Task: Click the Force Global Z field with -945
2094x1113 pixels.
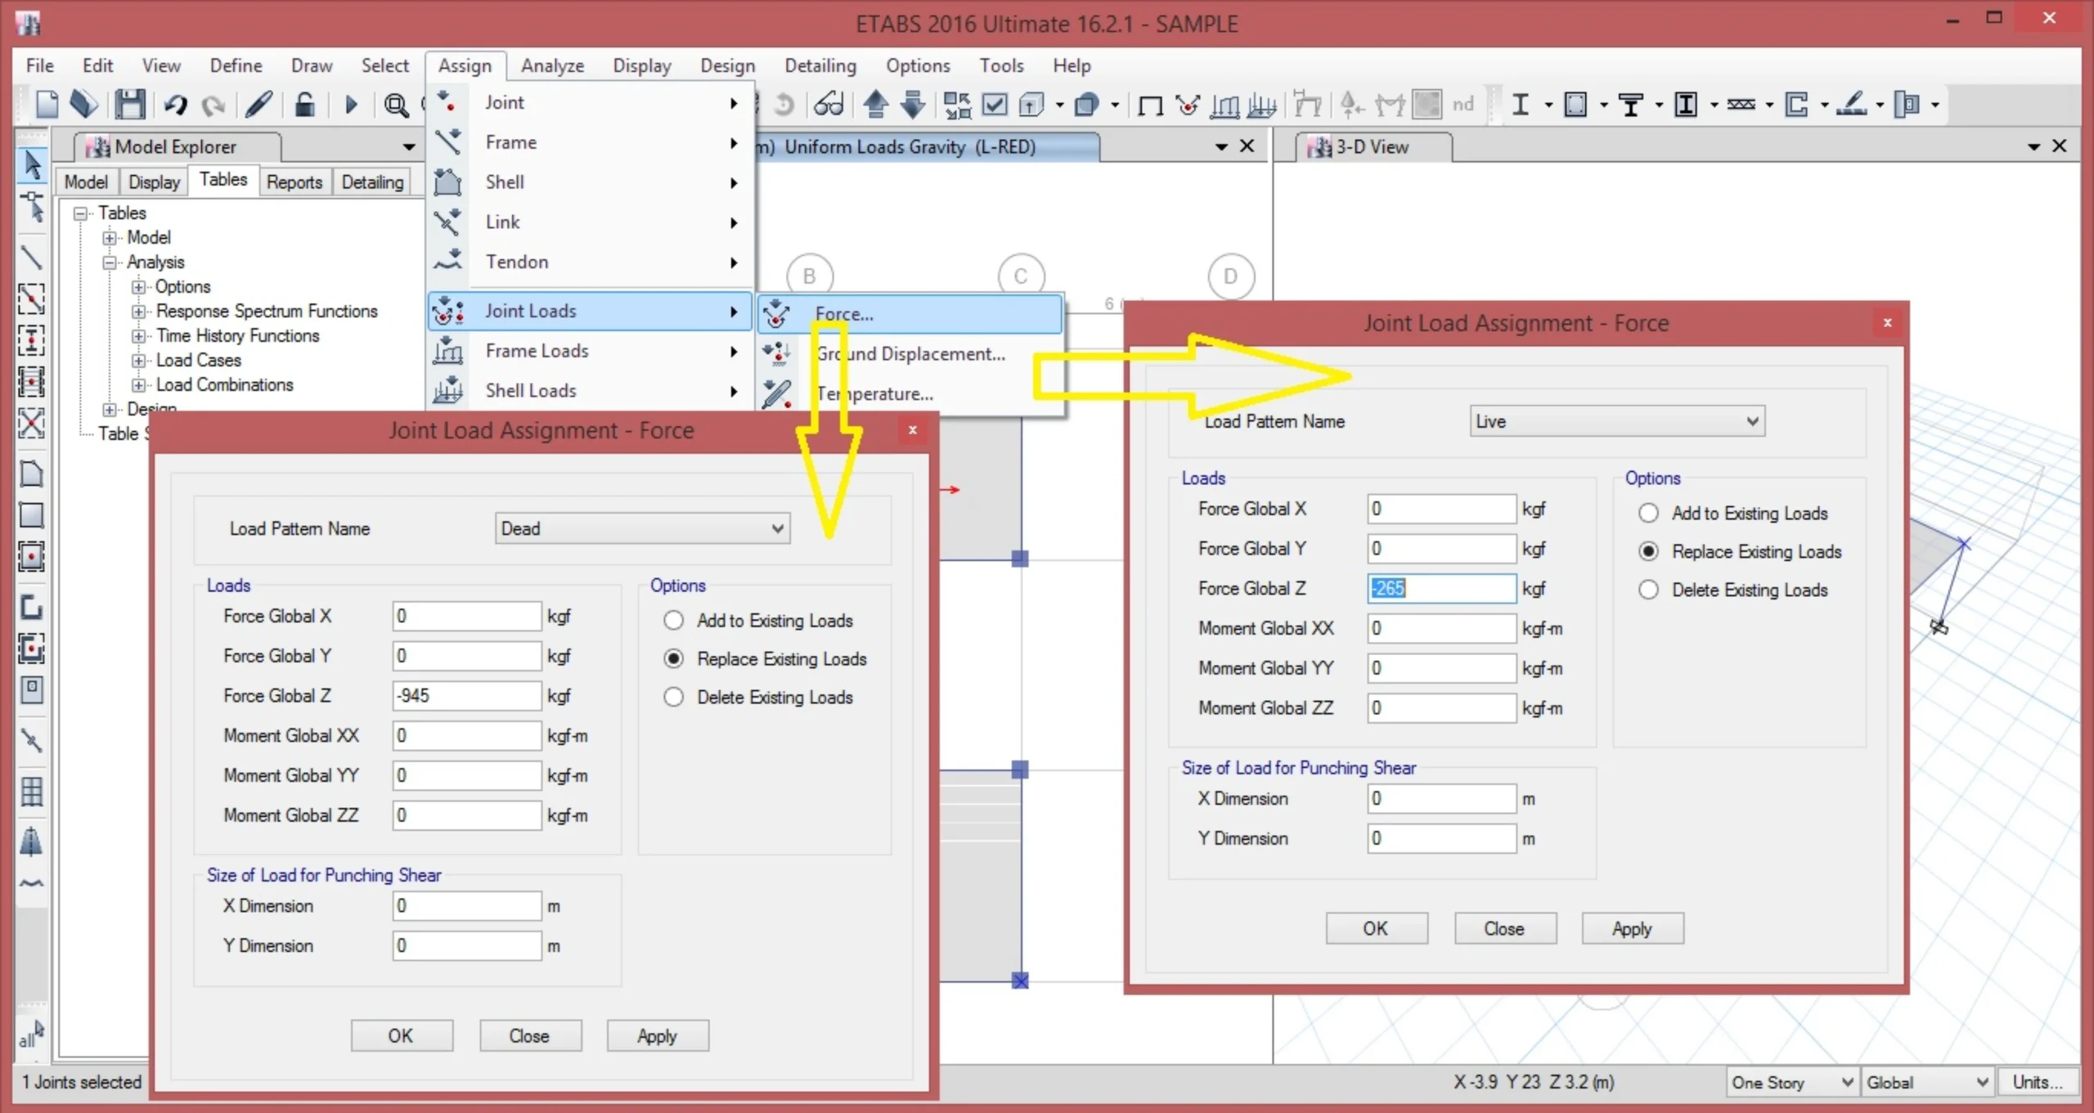Action: pos(466,696)
